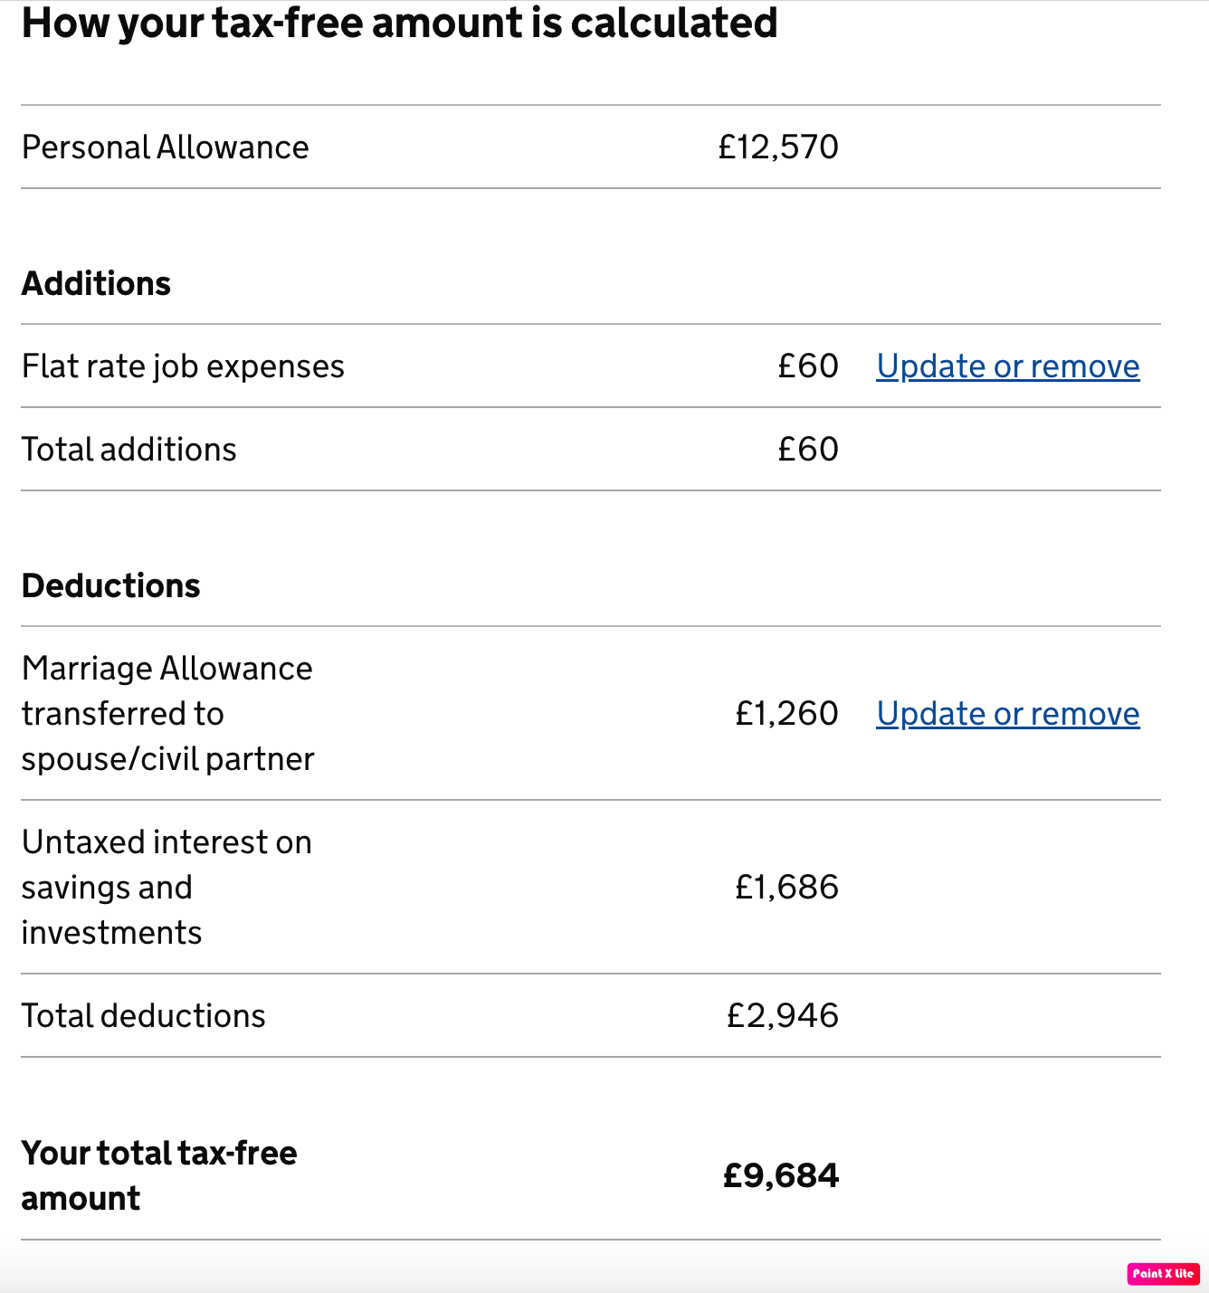This screenshot has height=1293, width=1209.
Task: Click the Deductions section heading
Action: [110, 586]
